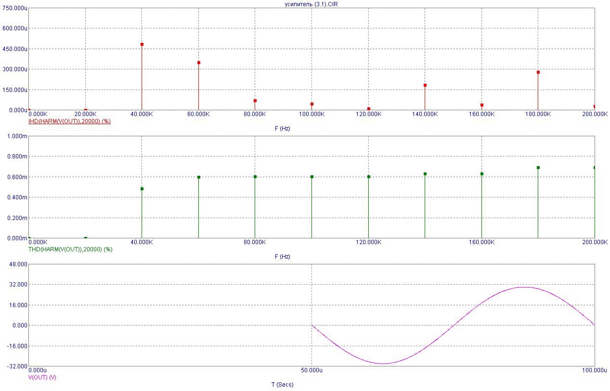Click the -16.000 voltage tick label

(17, 346)
